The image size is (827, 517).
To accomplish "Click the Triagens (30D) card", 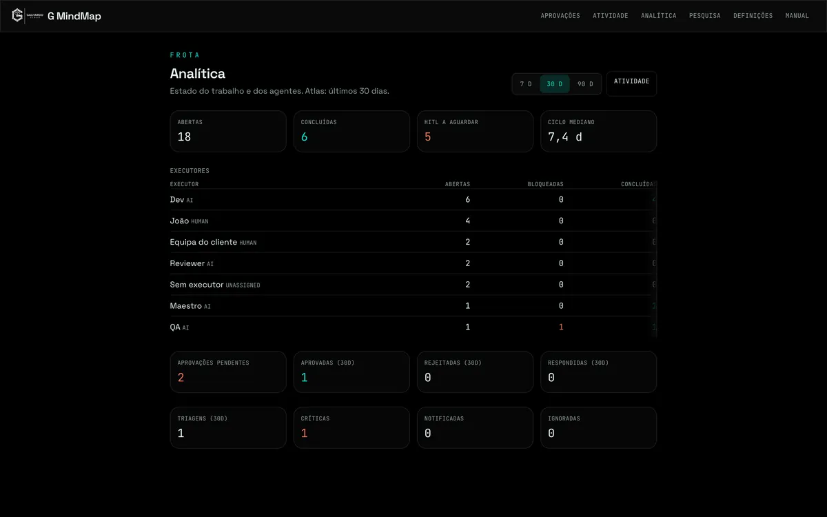I will click(228, 427).
